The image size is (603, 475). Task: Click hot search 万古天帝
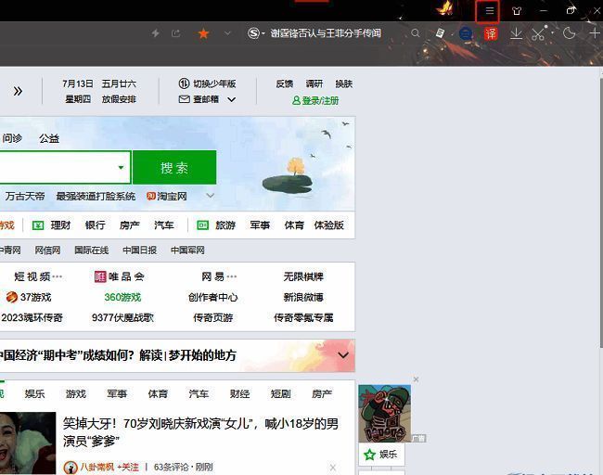pos(25,197)
